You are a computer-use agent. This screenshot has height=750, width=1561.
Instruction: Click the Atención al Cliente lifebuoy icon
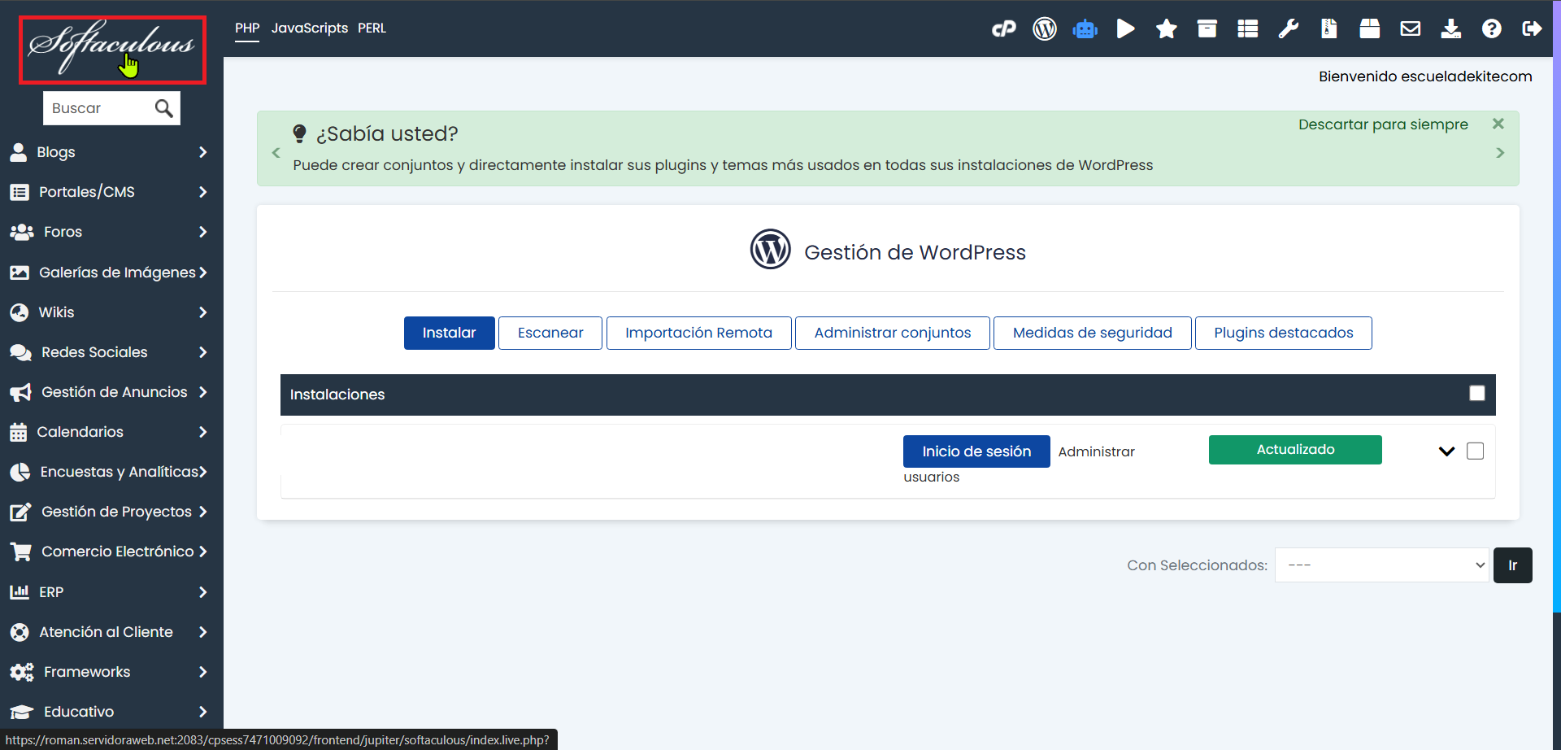(x=20, y=632)
